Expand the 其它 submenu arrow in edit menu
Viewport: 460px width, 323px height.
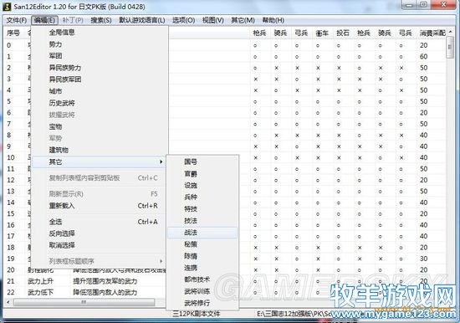[161, 161]
